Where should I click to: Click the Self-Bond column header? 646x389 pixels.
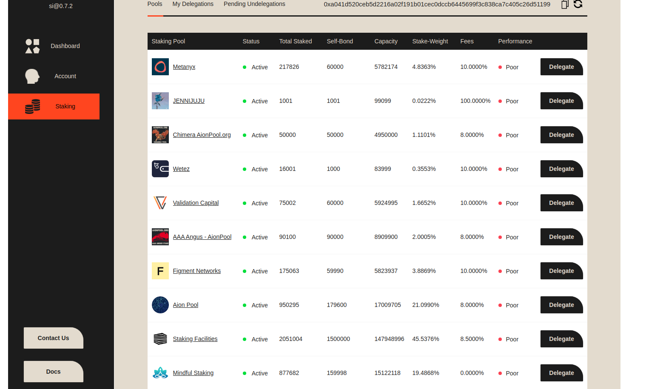point(340,41)
